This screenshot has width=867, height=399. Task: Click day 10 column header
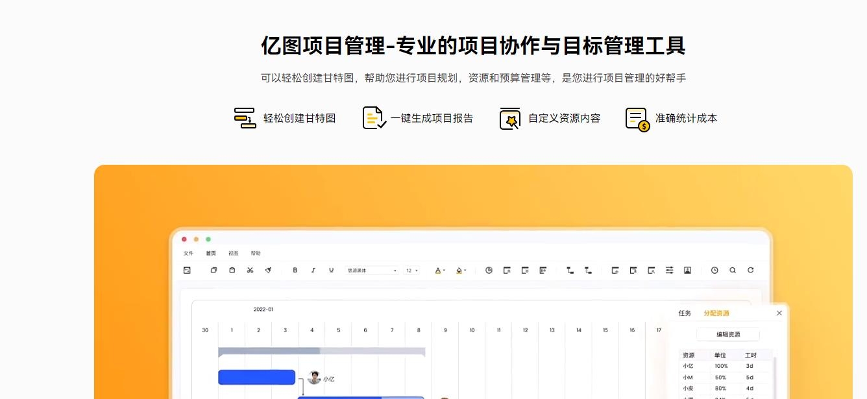[x=472, y=330]
